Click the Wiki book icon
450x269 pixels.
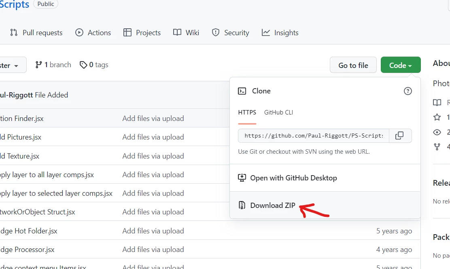(177, 32)
